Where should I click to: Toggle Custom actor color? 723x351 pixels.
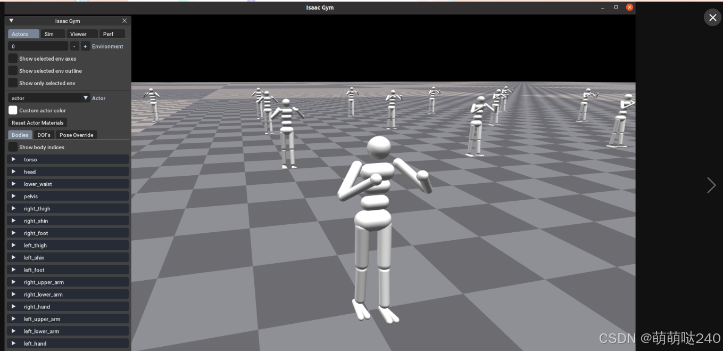[x=13, y=110]
